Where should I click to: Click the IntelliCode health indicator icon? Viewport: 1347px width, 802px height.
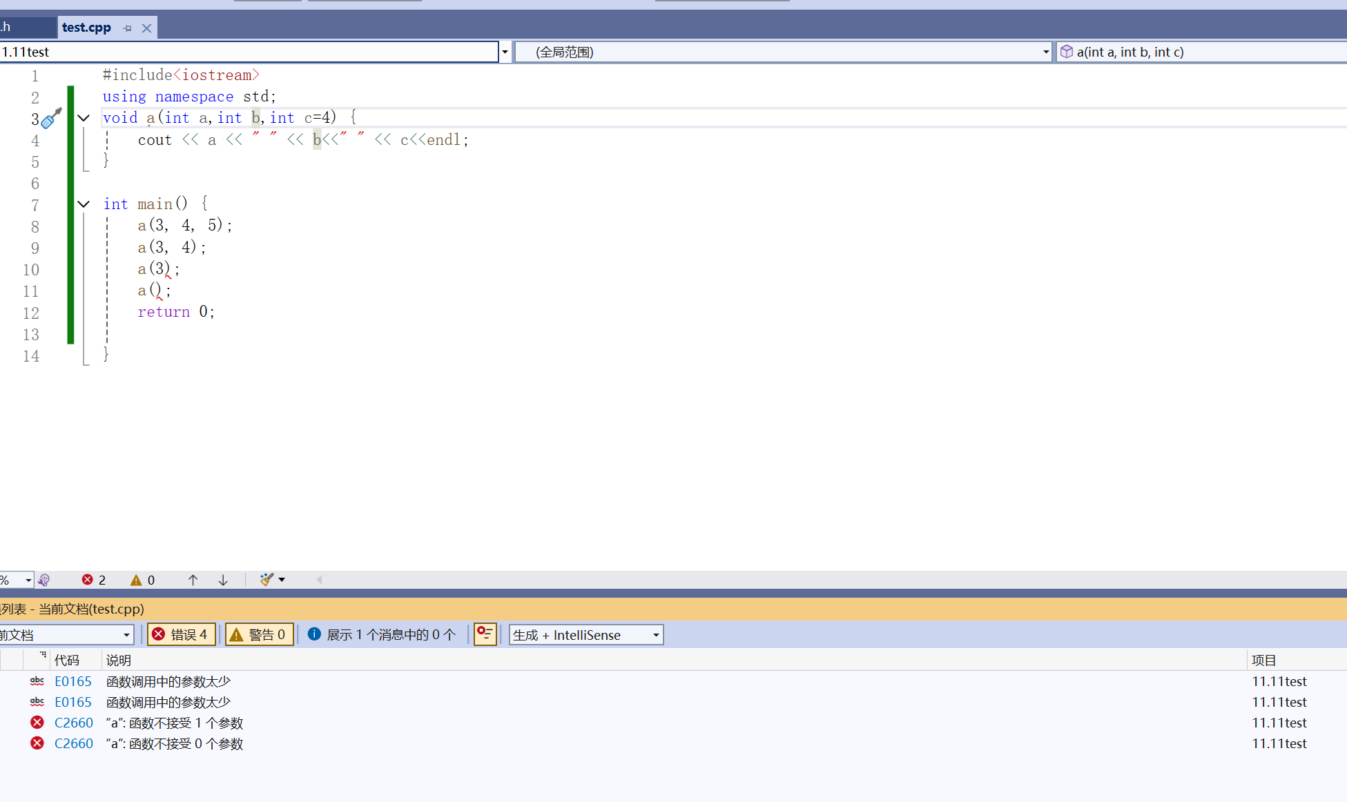point(44,580)
